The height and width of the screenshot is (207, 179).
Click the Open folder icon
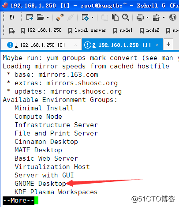41,17
